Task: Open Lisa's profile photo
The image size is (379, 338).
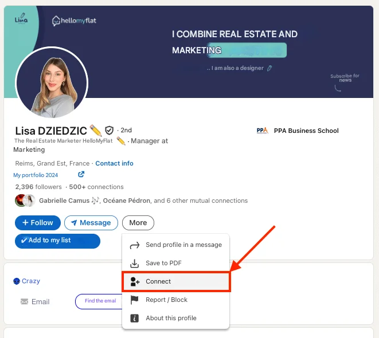Action: [x=52, y=83]
